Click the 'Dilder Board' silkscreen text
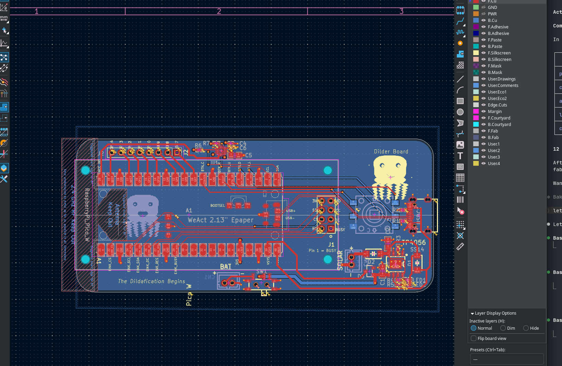This screenshot has height=366, width=562. click(391, 151)
